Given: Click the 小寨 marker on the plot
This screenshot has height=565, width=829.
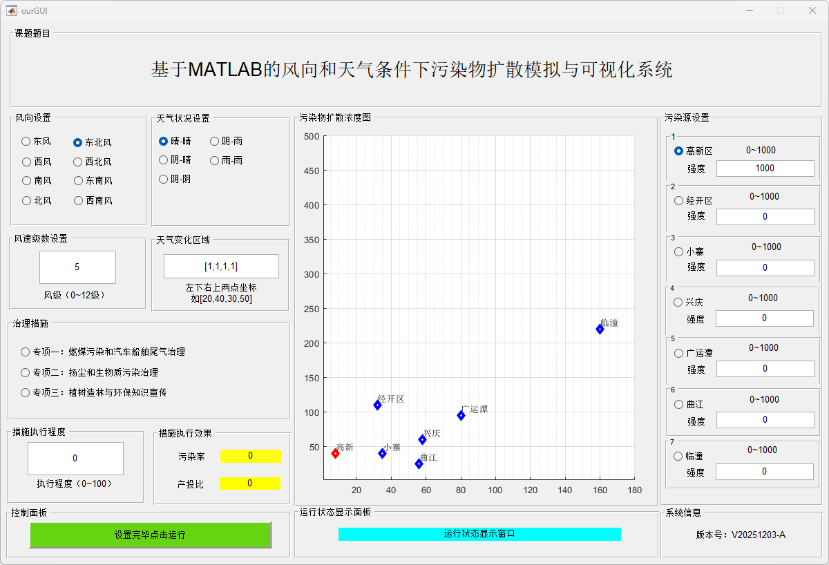Looking at the screenshot, I should tap(382, 453).
